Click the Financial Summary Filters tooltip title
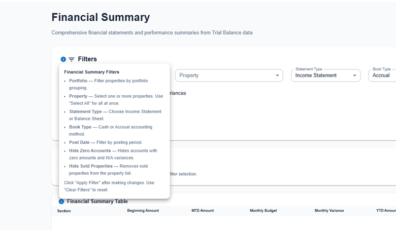Viewport: 396px width, 230px height. [x=91, y=72]
